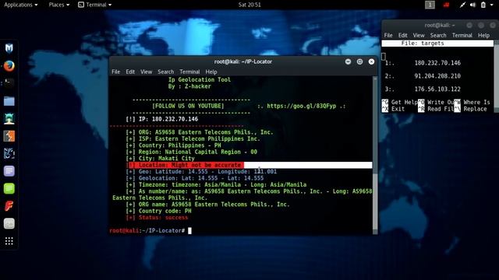Open the Applications menu

(20, 5)
